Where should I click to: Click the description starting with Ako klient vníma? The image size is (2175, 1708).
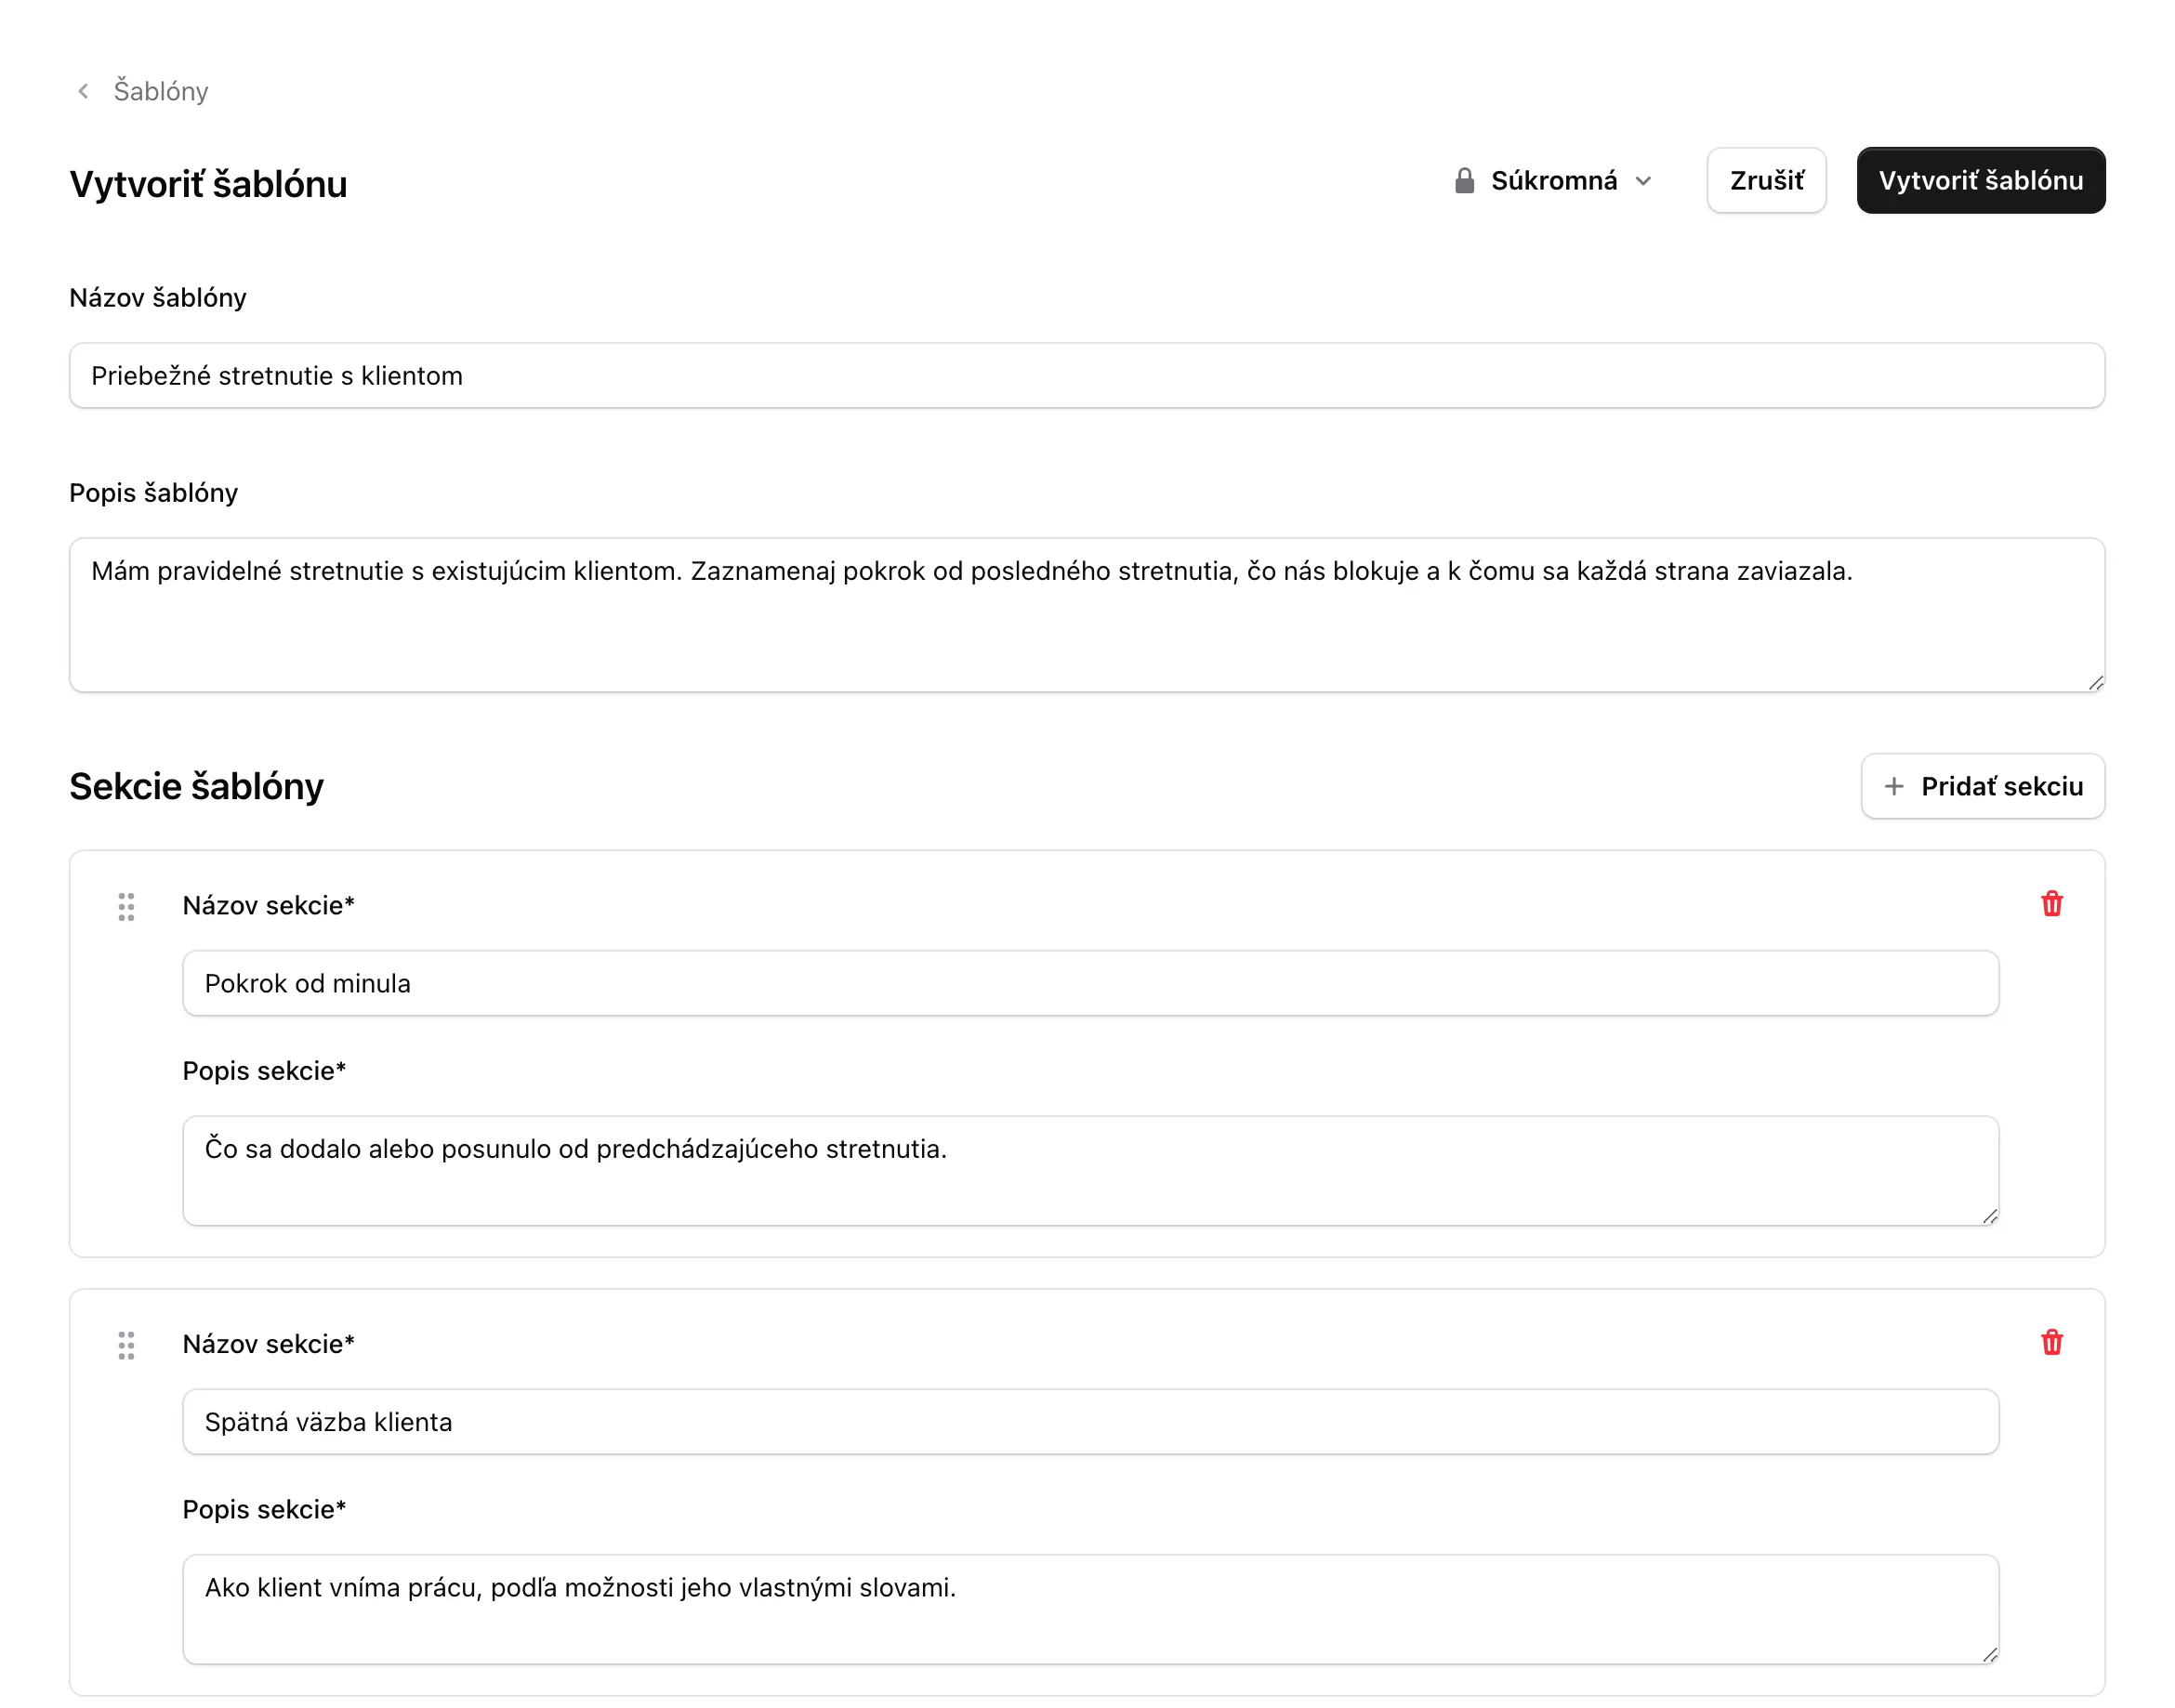[x=1090, y=1609]
